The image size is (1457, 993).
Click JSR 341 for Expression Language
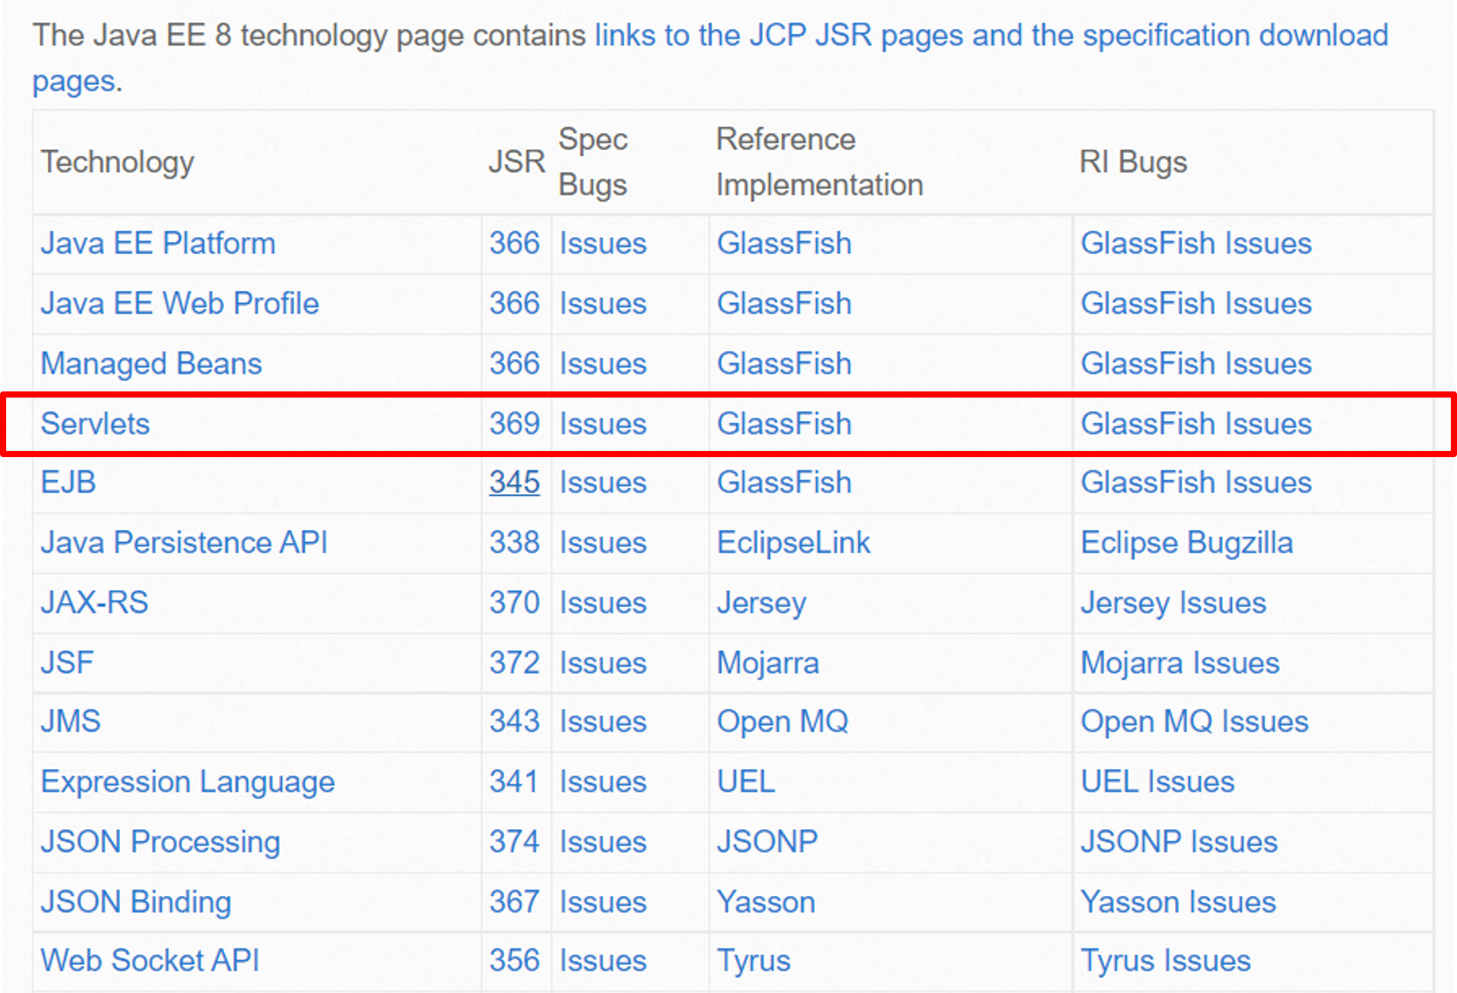(x=513, y=782)
